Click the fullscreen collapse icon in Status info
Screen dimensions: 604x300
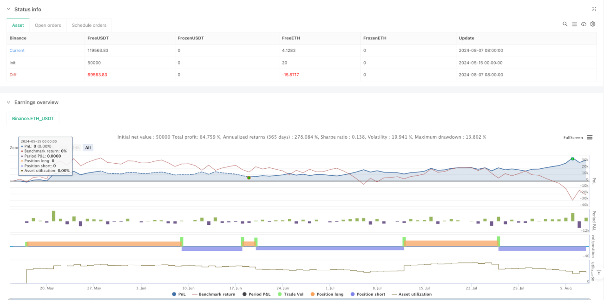(594, 9)
